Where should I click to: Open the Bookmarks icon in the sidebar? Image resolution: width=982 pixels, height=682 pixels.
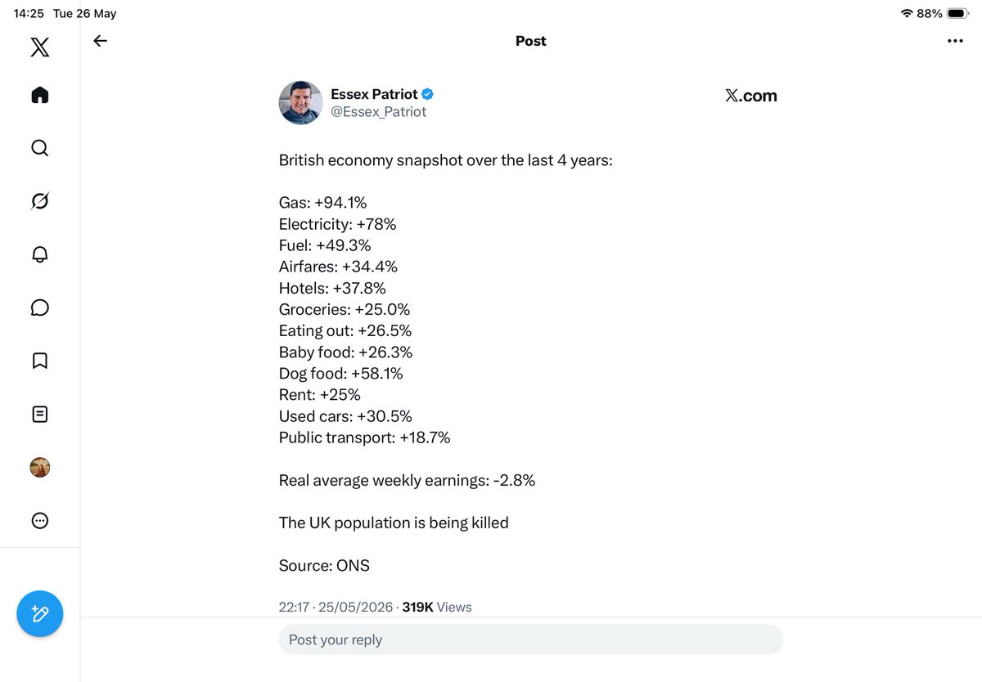(x=39, y=361)
